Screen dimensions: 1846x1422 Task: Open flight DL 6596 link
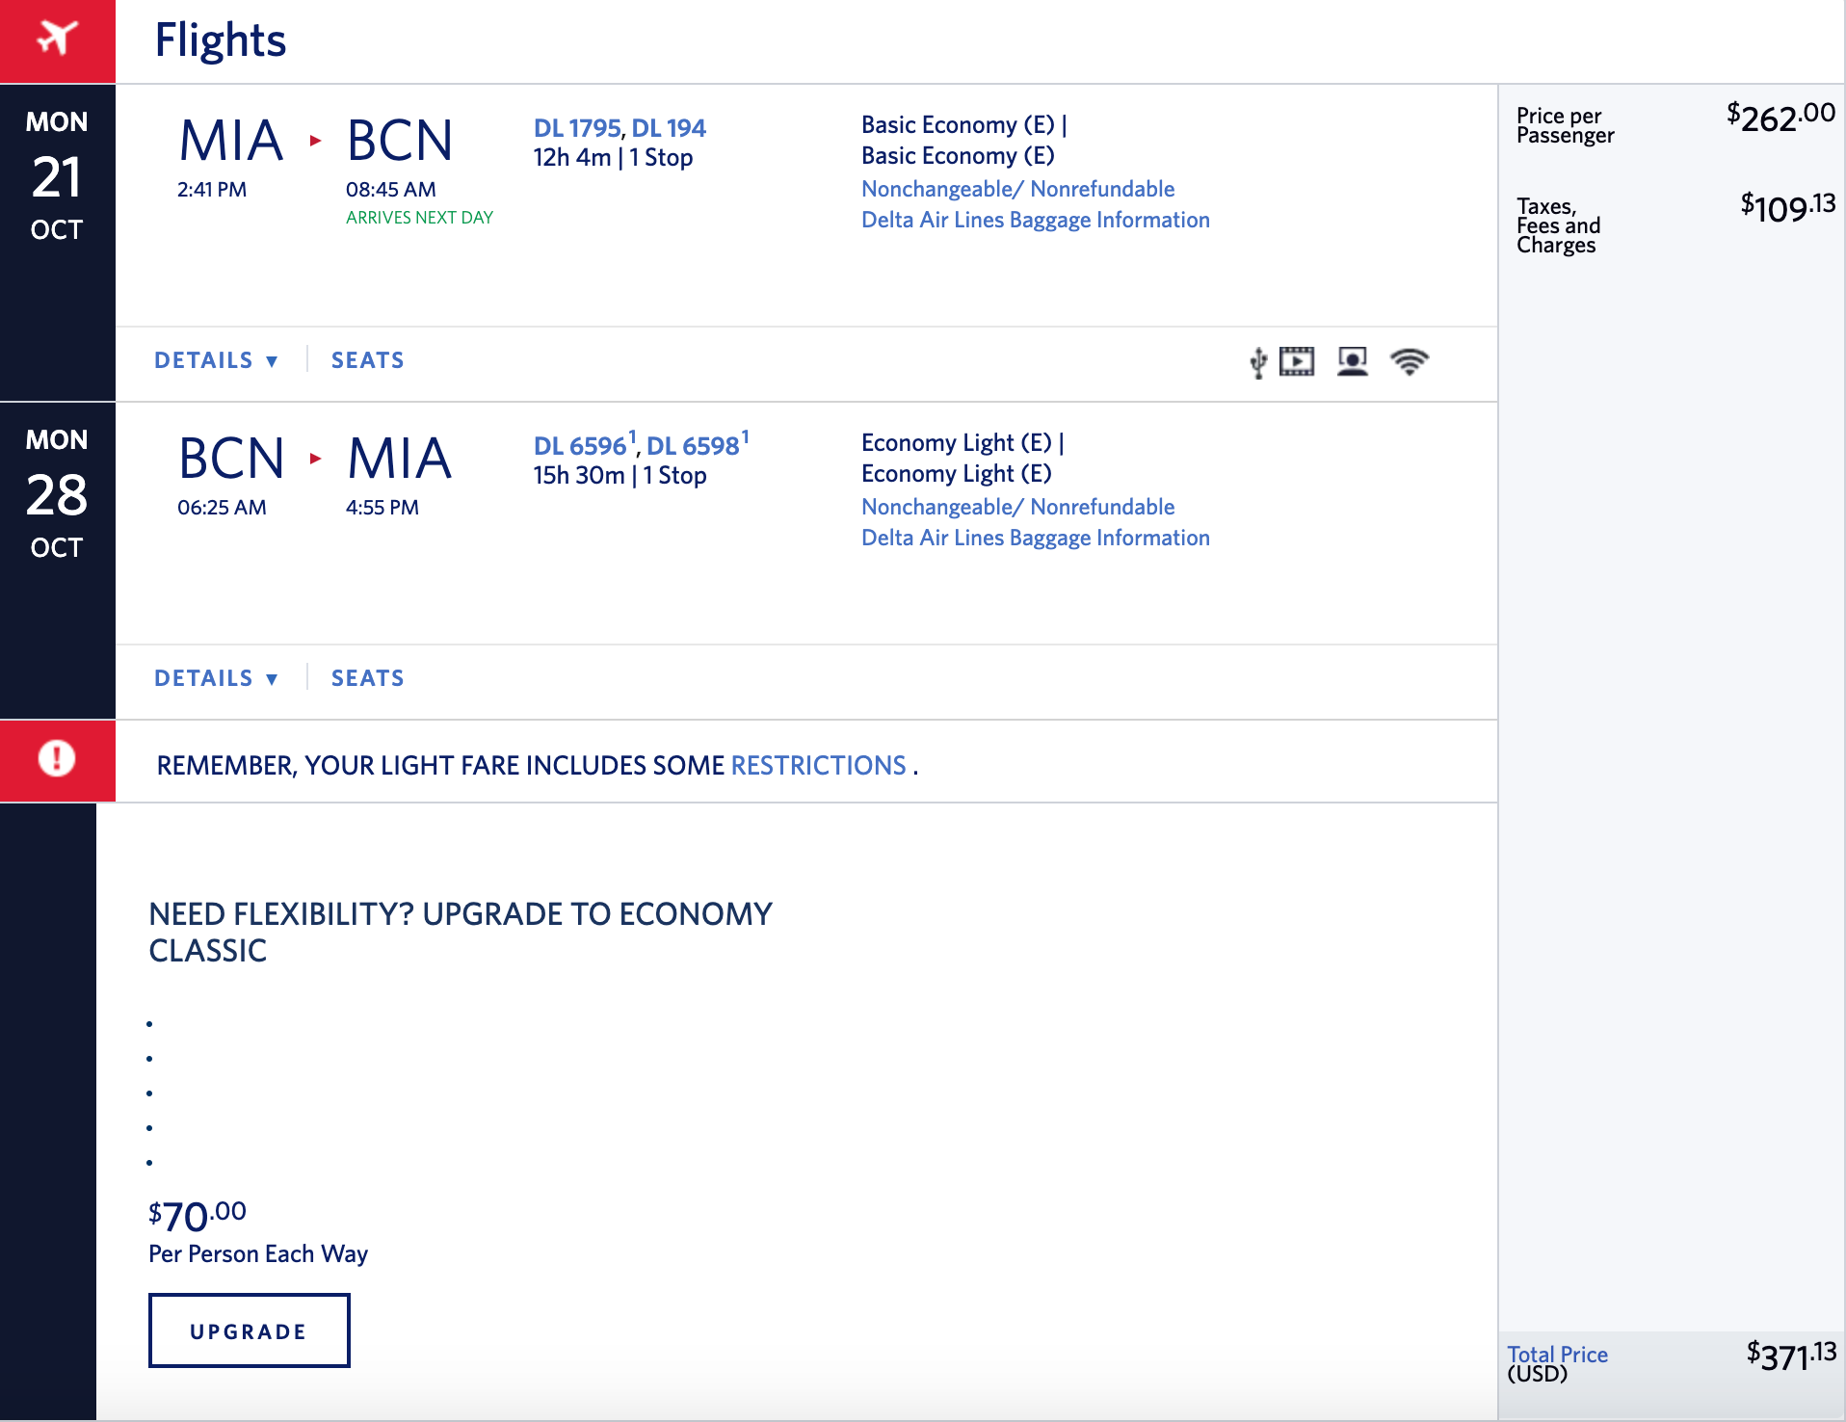pyautogui.click(x=580, y=446)
